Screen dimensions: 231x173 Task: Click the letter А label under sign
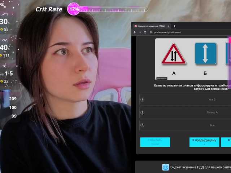point(174,73)
